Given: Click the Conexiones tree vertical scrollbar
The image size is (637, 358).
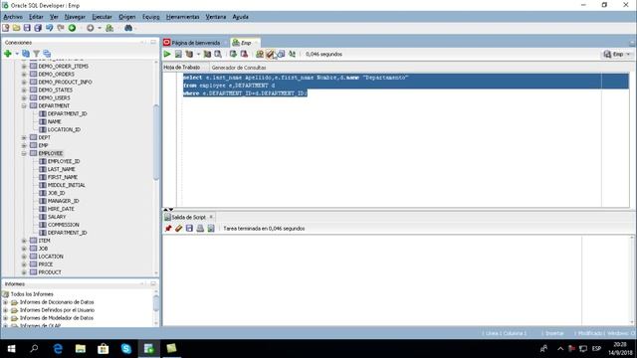Looking at the screenshot, I should (x=156, y=142).
